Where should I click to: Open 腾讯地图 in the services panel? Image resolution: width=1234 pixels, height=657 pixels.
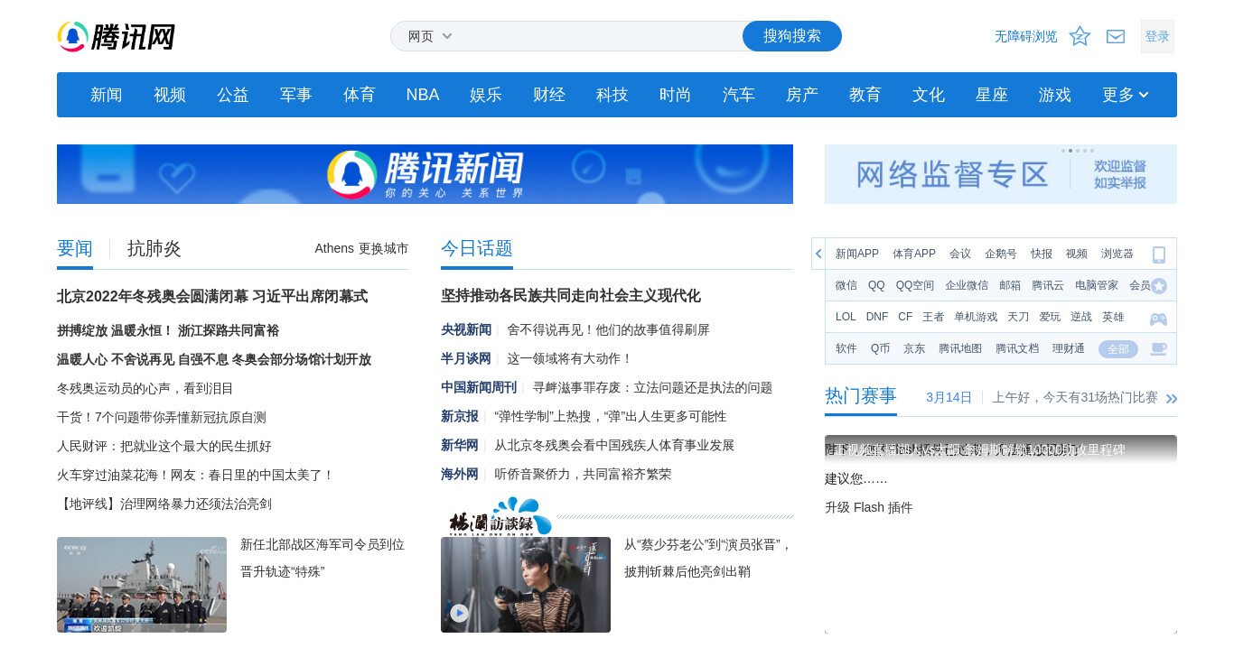pos(960,348)
